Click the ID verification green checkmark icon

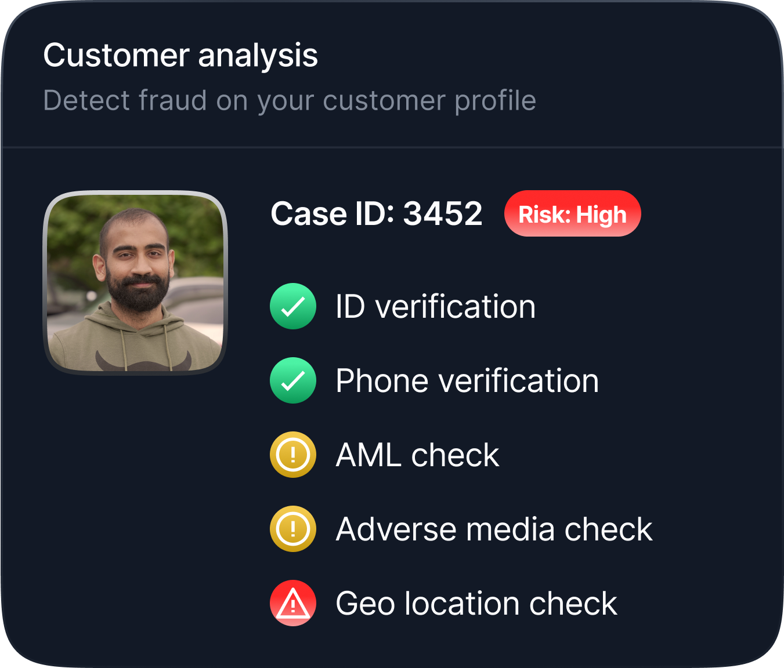click(293, 306)
